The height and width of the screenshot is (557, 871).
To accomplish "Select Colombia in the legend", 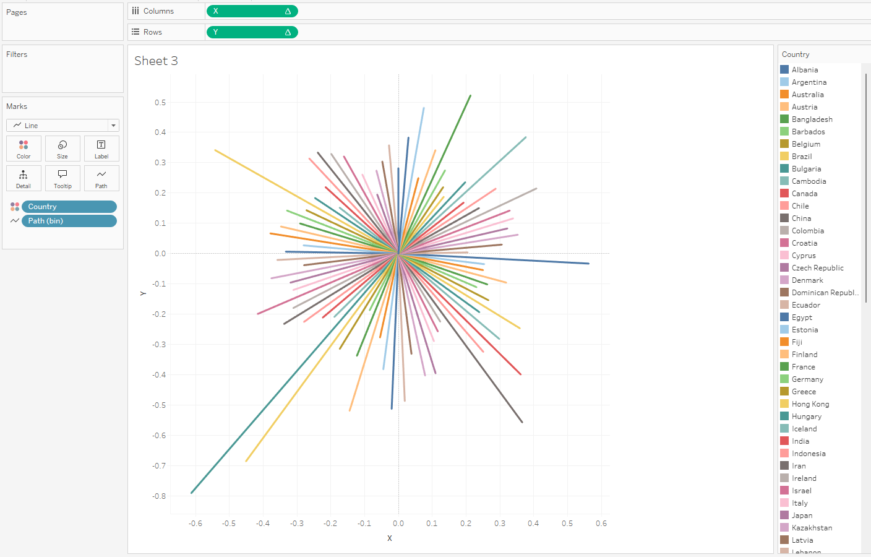I will (808, 231).
